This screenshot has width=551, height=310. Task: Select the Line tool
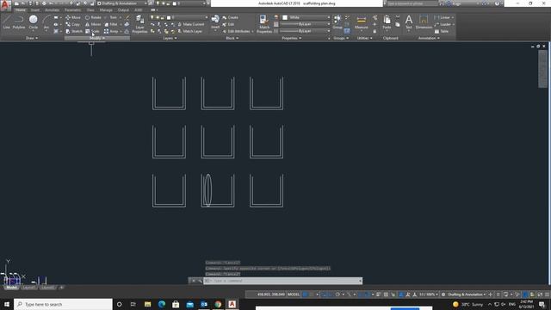[x=6, y=22]
